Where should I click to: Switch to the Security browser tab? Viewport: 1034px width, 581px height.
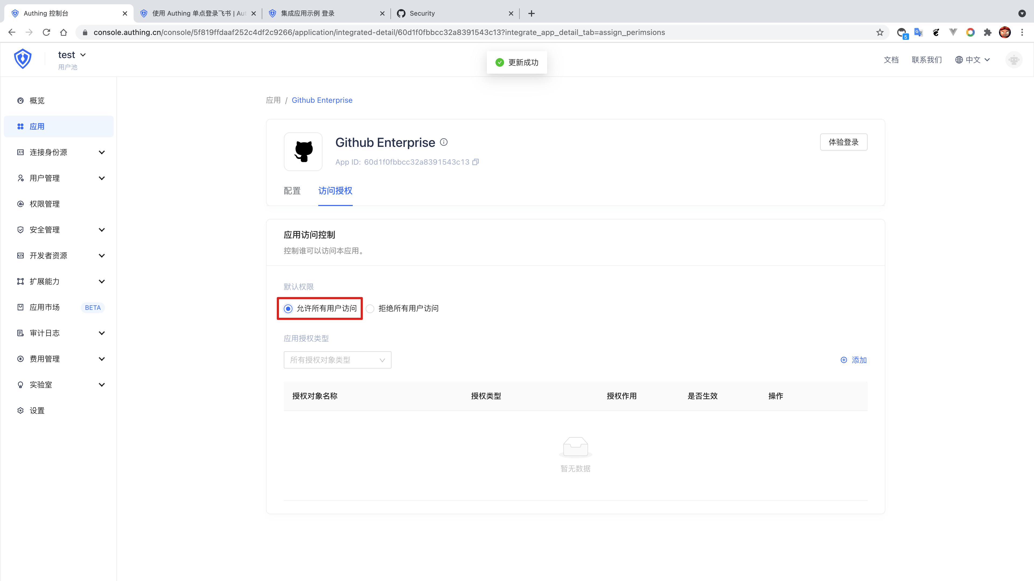pos(454,13)
